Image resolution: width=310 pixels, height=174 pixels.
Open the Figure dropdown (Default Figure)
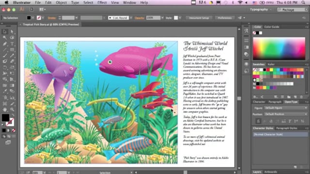286,108
